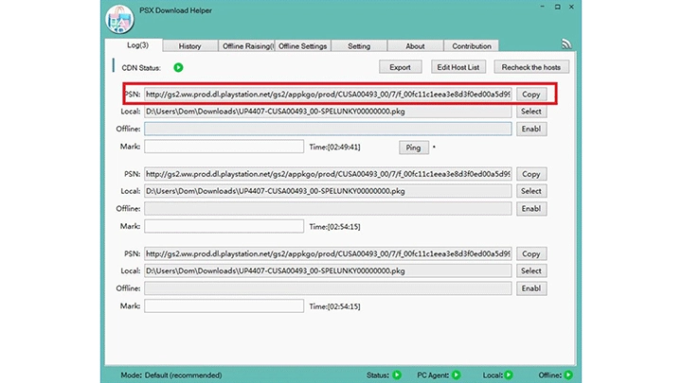The width and height of the screenshot is (682, 383).
Task: Click Enabl in the third log entry
Action: pos(531,288)
